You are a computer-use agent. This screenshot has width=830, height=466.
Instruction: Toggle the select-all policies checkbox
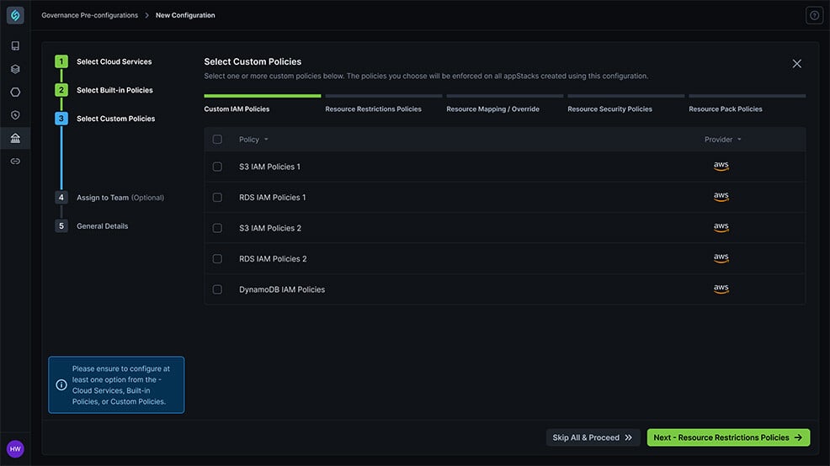(217, 140)
